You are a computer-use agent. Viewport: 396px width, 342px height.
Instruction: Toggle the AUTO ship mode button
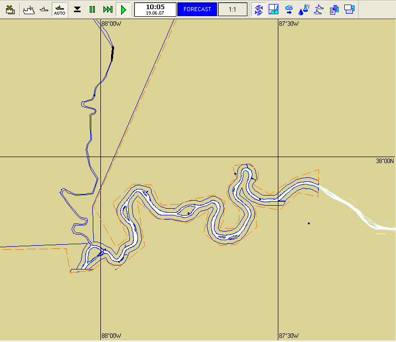60,10
